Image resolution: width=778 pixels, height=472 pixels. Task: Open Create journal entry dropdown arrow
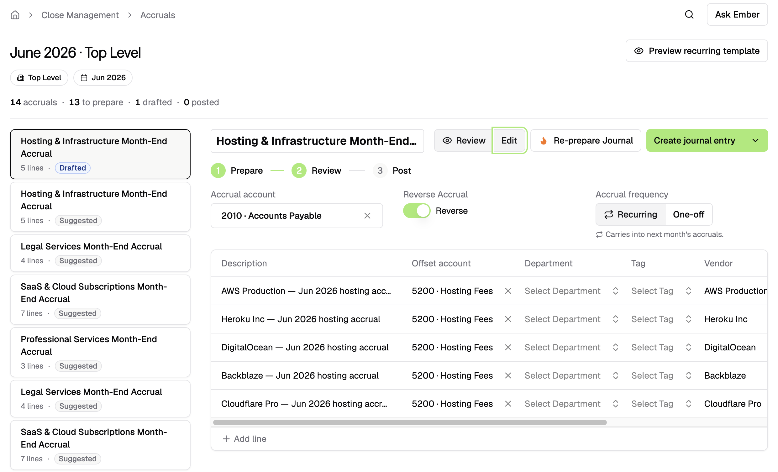(755, 140)
